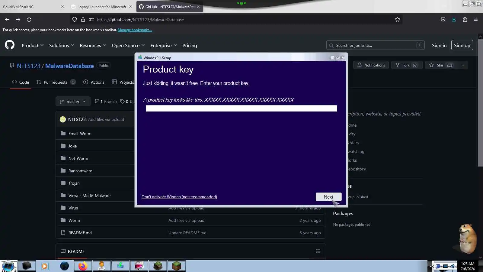Open the tracking protection shield icon
483x272 pixels.
[75, 20]
